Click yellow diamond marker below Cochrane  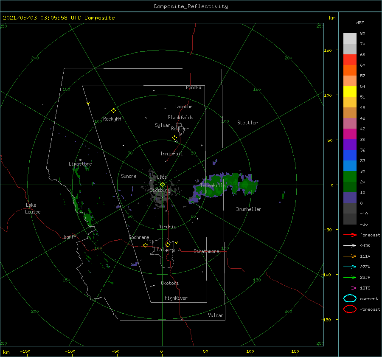145,245
